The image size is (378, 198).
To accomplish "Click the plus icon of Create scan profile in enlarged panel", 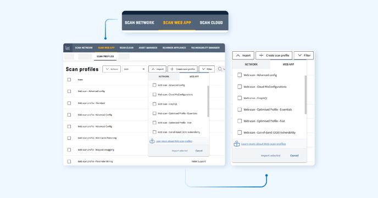I will (x=261, y=56).
